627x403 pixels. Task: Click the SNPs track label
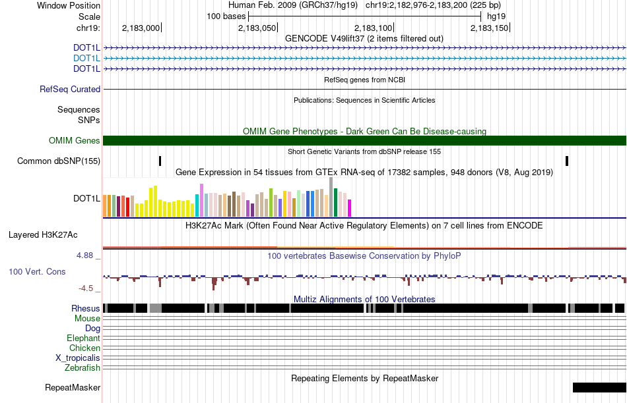[x=89, y=120]
